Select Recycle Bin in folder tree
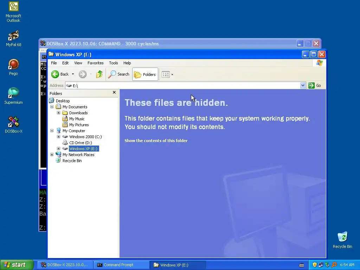 pos(72,160)
